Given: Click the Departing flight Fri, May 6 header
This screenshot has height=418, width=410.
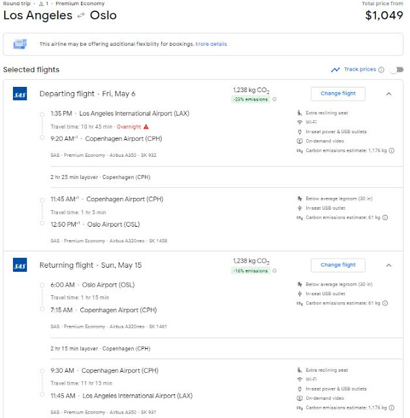Looking at the screenshot, I should 89,93.
